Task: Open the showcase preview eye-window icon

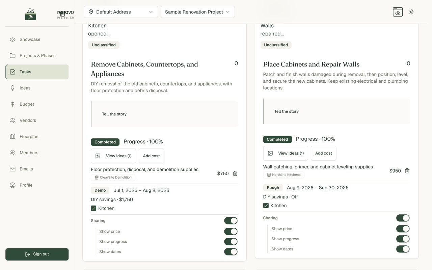Action: [398, 12]
